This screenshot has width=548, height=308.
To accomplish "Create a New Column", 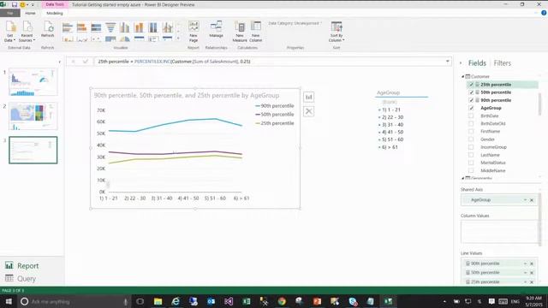I will [x=256, y=32].
